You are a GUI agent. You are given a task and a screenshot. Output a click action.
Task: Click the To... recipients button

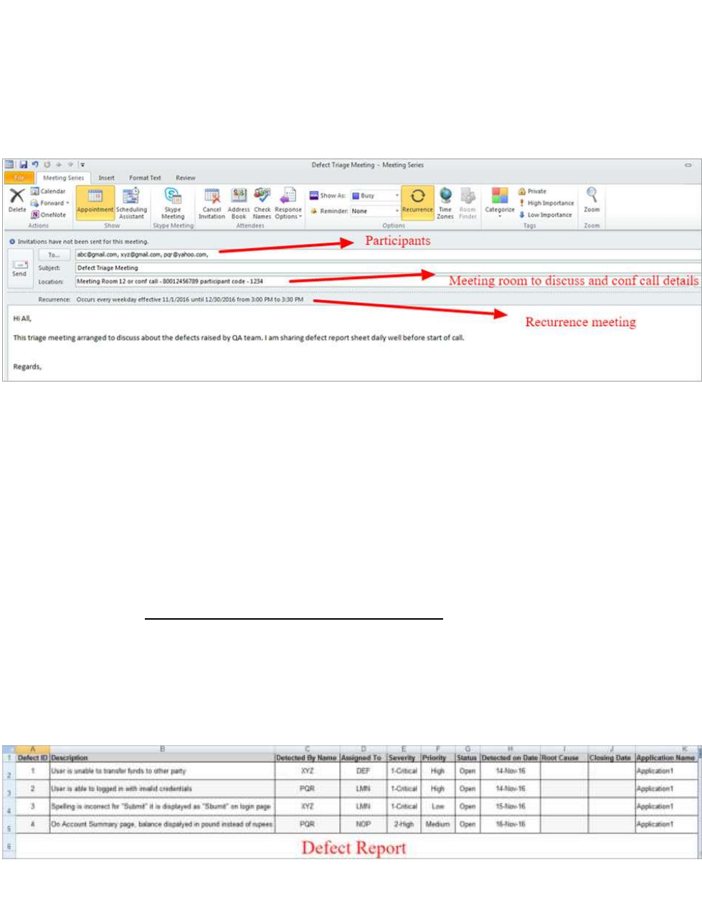click(54, 255)
